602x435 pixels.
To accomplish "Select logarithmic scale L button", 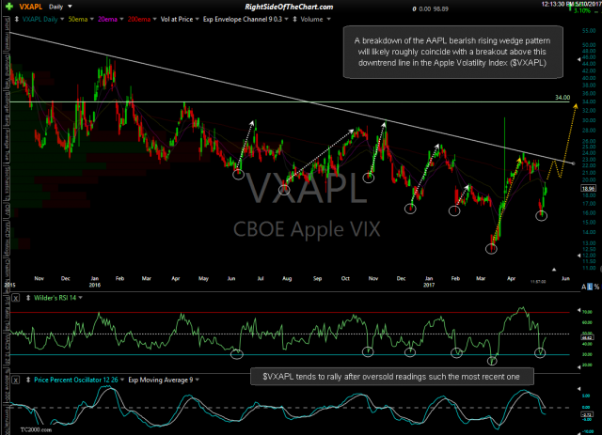I will click(590, 287).
